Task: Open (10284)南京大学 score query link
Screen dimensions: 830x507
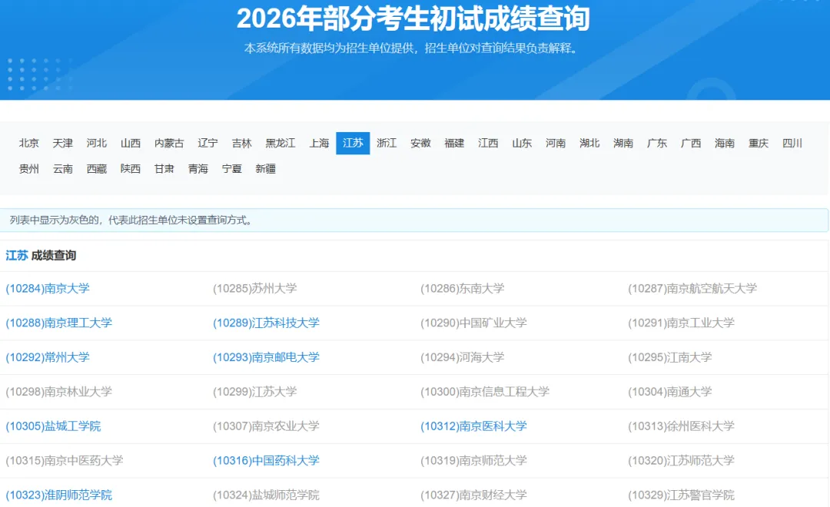Action: (x=48, y=288)
